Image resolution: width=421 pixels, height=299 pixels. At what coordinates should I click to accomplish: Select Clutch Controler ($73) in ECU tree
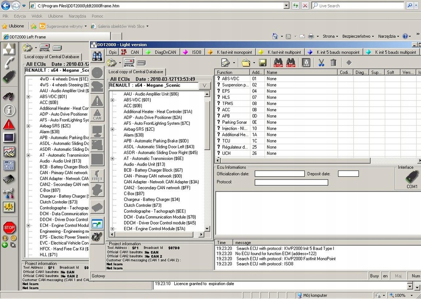[x=142, y=205]
